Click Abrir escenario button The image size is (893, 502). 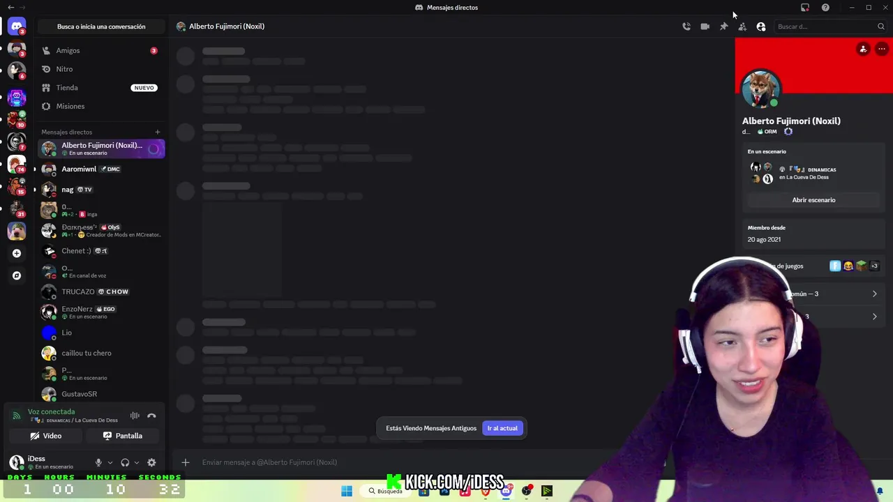(813, 200)
